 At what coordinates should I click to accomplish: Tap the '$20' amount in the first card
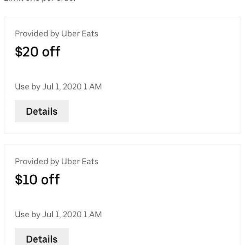click(x=27, y=51)
